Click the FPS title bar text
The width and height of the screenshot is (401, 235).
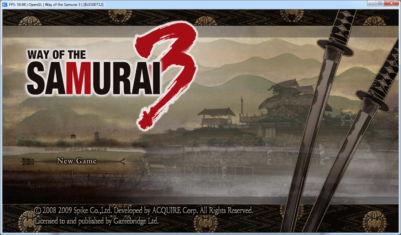click(x=56, y=4)
